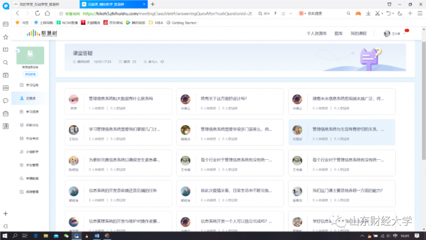Open the browser downloads arrow icon

tap(368, 13)
